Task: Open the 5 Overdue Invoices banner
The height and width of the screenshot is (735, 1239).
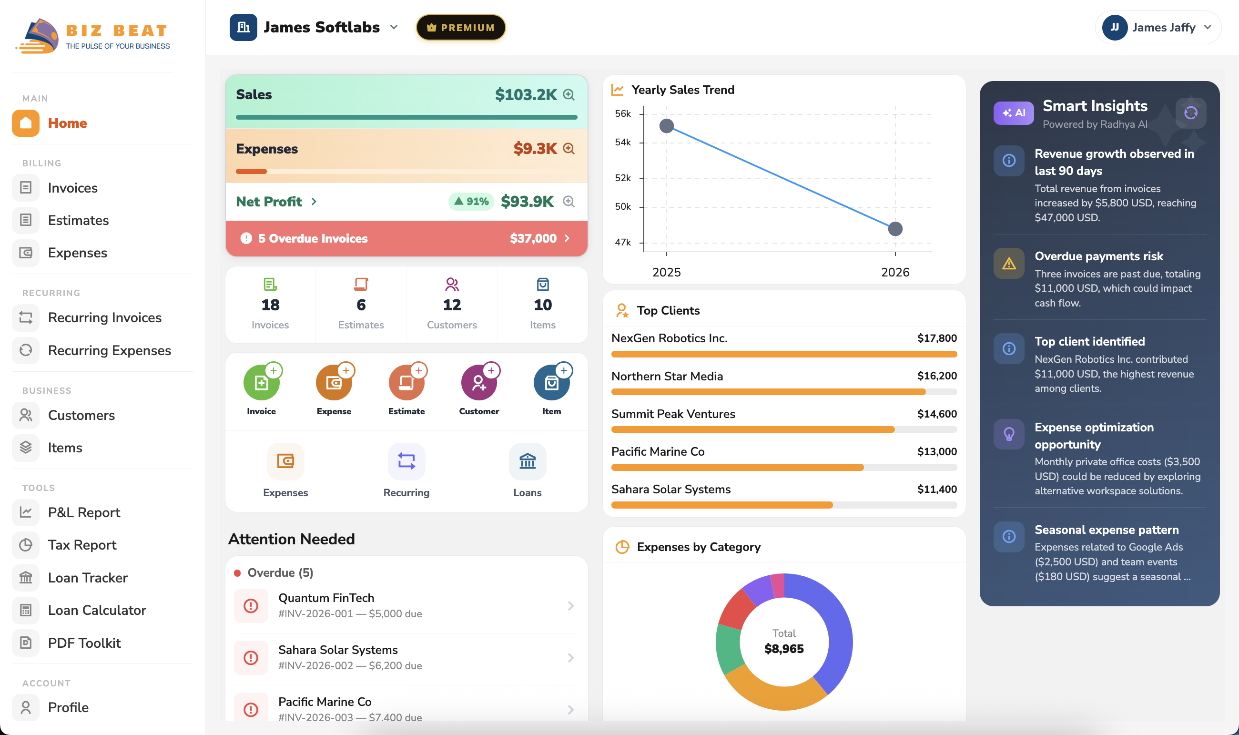Action: (x=406, y=238)
